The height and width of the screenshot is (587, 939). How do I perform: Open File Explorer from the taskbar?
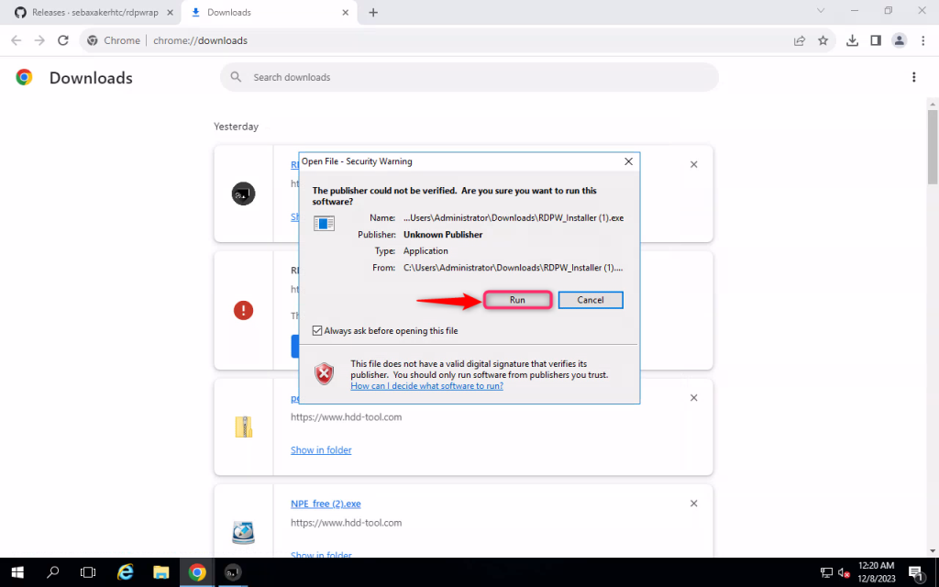click(x=160, y=571)
